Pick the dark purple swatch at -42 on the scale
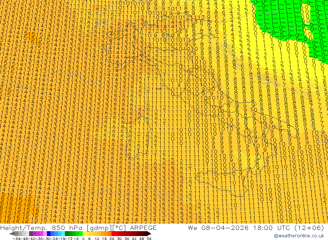 31,234
